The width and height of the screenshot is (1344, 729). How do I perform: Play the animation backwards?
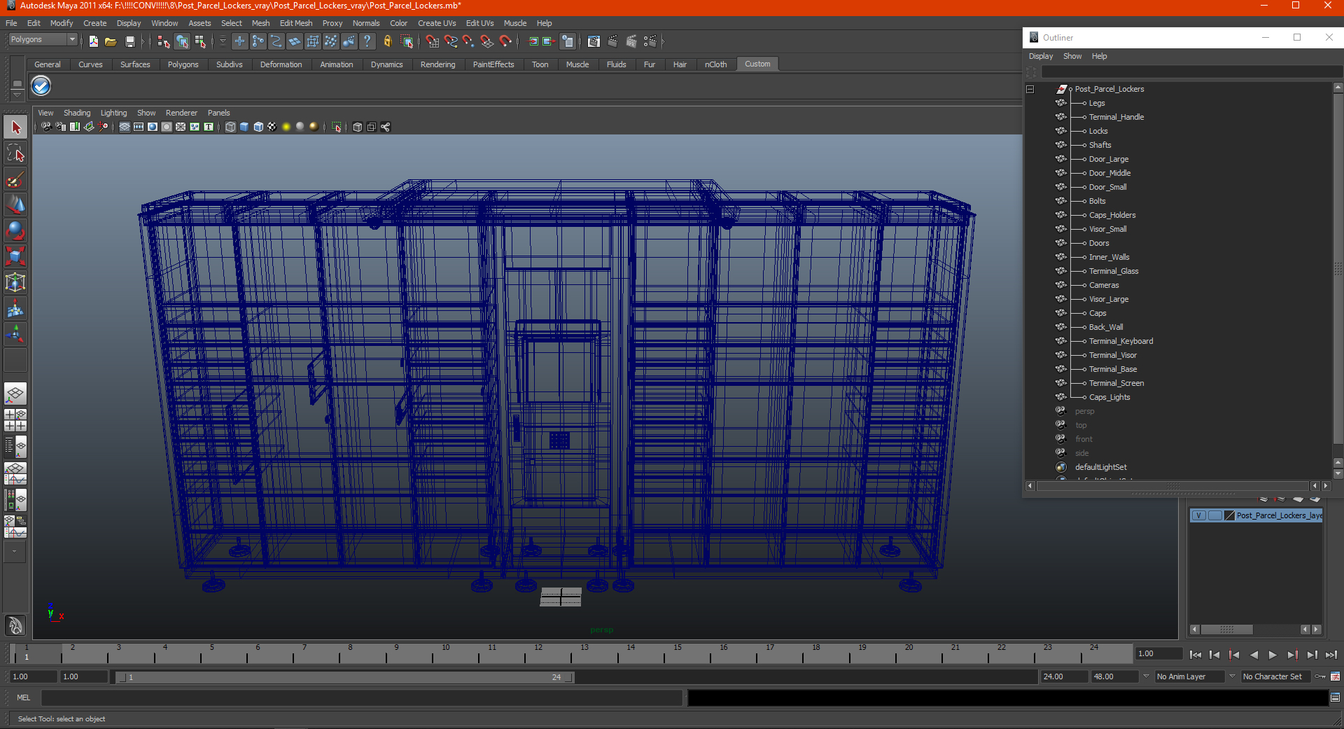tap(1254, 655)
